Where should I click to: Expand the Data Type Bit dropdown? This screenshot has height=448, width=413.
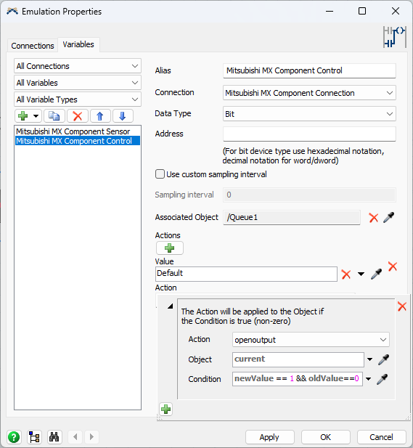pyautogui.click(x=309, y=114)
